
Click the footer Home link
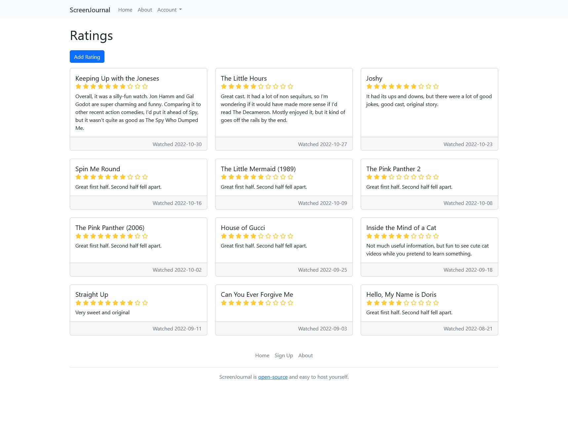click(262, 356)
